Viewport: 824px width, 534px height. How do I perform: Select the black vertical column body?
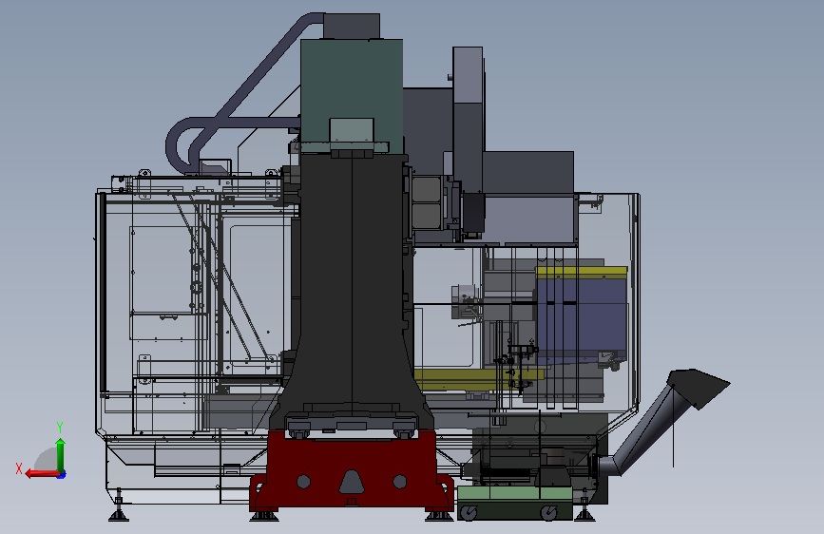(352, 284)
